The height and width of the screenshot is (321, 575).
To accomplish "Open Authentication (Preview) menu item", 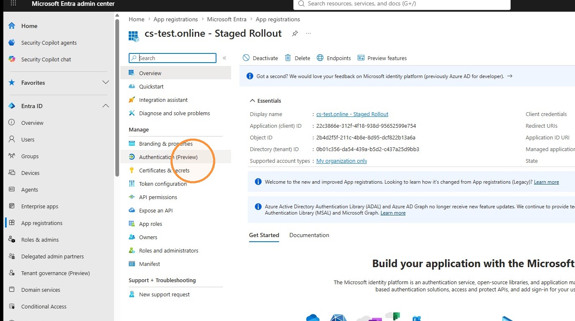I will (x=176, y=157).
